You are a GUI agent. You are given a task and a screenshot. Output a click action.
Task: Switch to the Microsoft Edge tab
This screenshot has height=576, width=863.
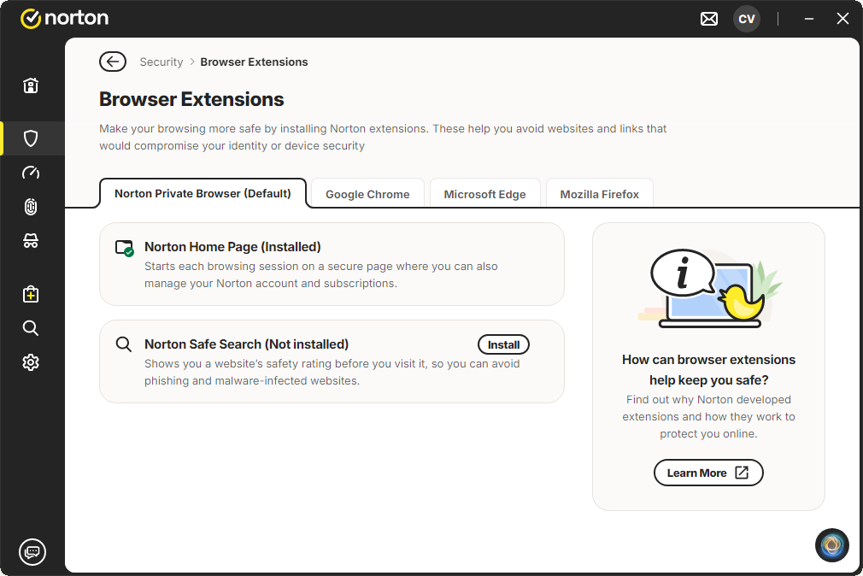pos(484,194)
